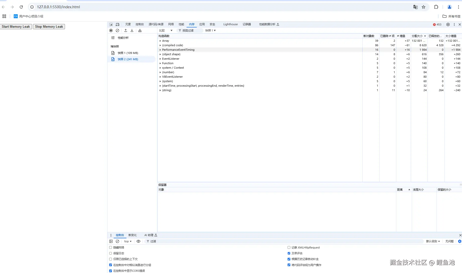Close the console drawer
Viewport: 462px width, 273px height.
pos(460,235)
